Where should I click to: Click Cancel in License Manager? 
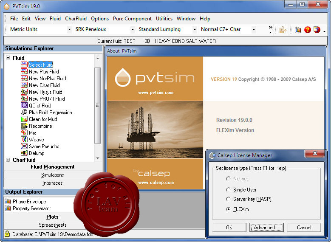coord(304,228)
